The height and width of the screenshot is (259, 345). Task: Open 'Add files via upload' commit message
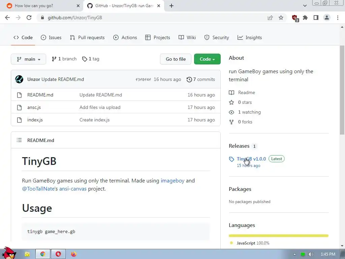pos(100,107)
